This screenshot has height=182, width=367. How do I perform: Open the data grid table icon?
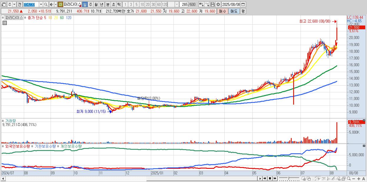tap(4, 23)
